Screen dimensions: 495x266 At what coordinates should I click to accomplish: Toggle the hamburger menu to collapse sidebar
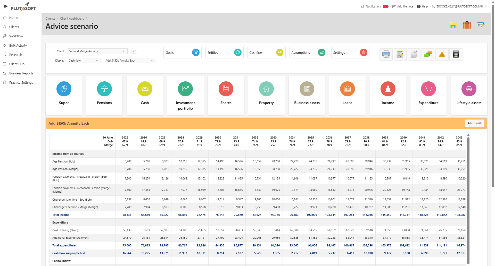click(x=5, y=6)
